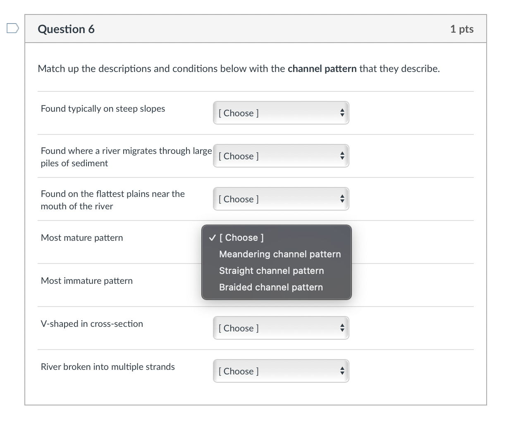The height and width of the screenshot is (422, 516).
Task: Click the "V-shaped in cross-section" label
Action: pyautogui.click(x=92, y=324)
